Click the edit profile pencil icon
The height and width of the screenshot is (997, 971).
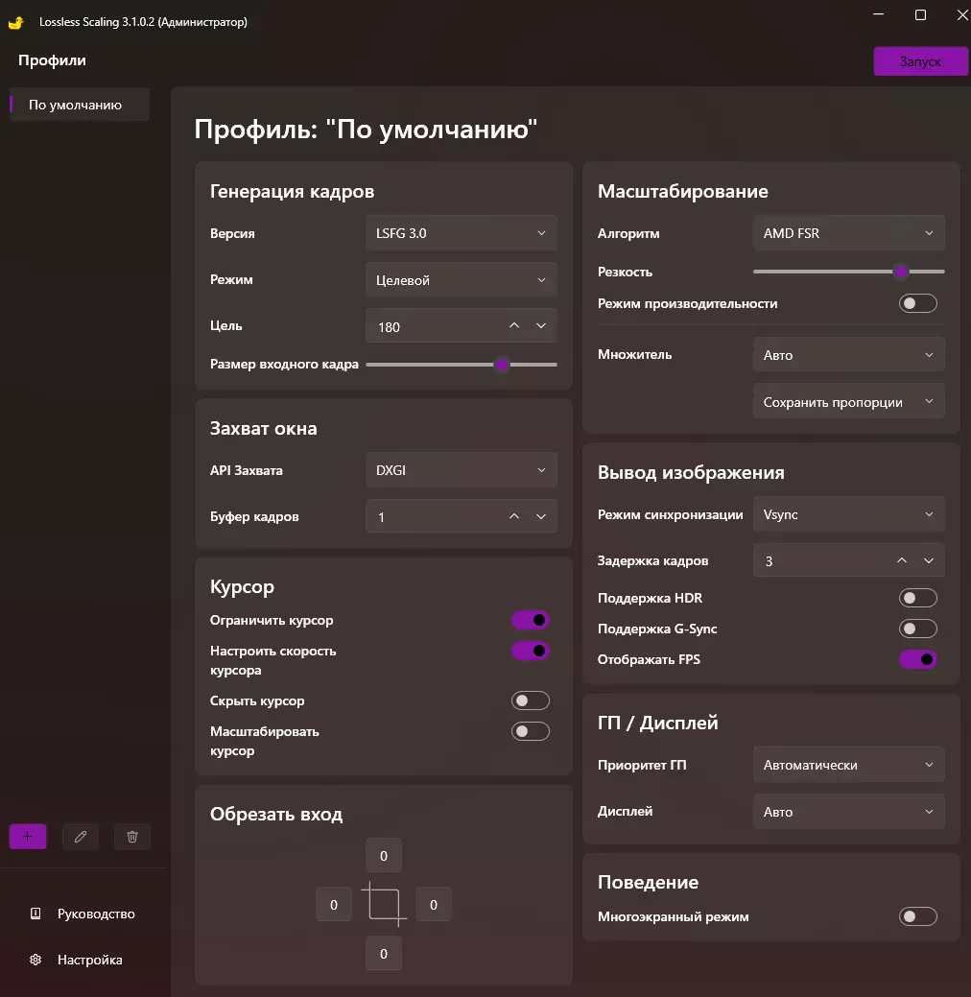[x=81, y=837]
